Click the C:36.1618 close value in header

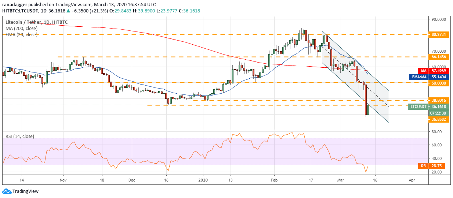(x=189, y=11)
